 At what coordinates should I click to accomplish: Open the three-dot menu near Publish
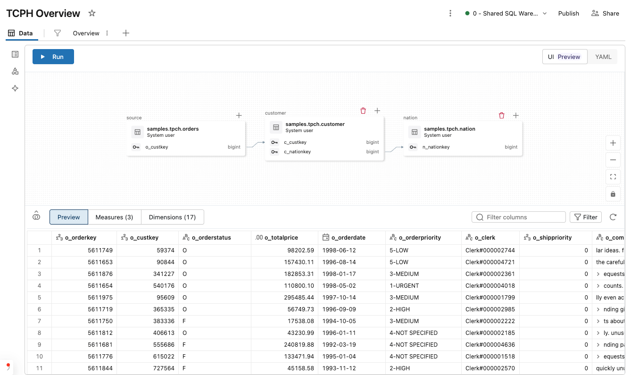pyautogui.click(x=450, y=14)
